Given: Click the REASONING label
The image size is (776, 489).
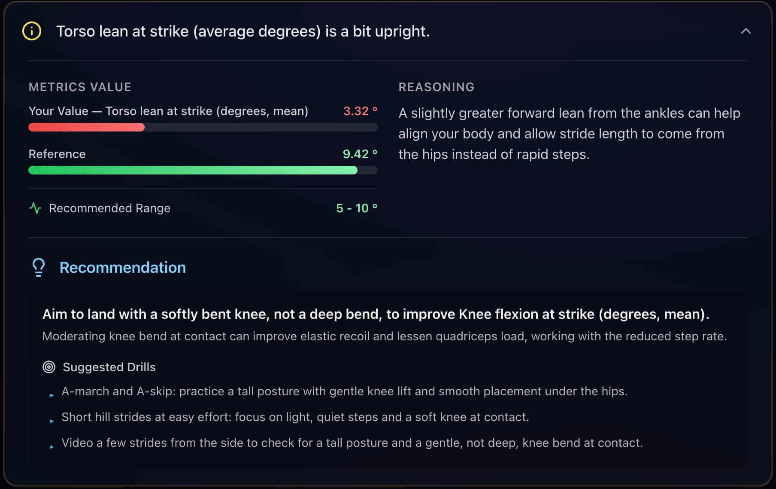Looking at the screenshot, I should point(436,87).
